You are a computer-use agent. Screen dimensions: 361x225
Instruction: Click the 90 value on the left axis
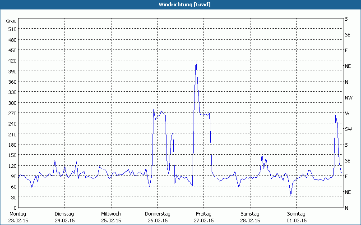click(14, 176)
